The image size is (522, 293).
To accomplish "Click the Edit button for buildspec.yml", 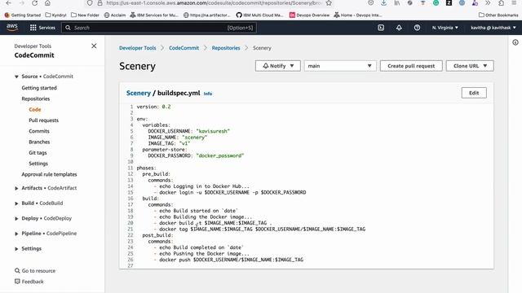I will [474, 93].
